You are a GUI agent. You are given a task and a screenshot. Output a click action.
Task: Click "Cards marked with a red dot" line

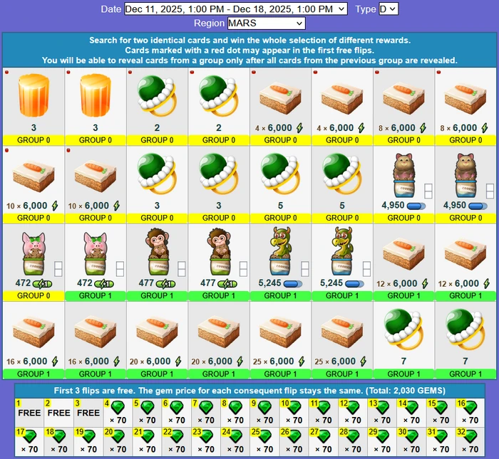click(249, 51)
